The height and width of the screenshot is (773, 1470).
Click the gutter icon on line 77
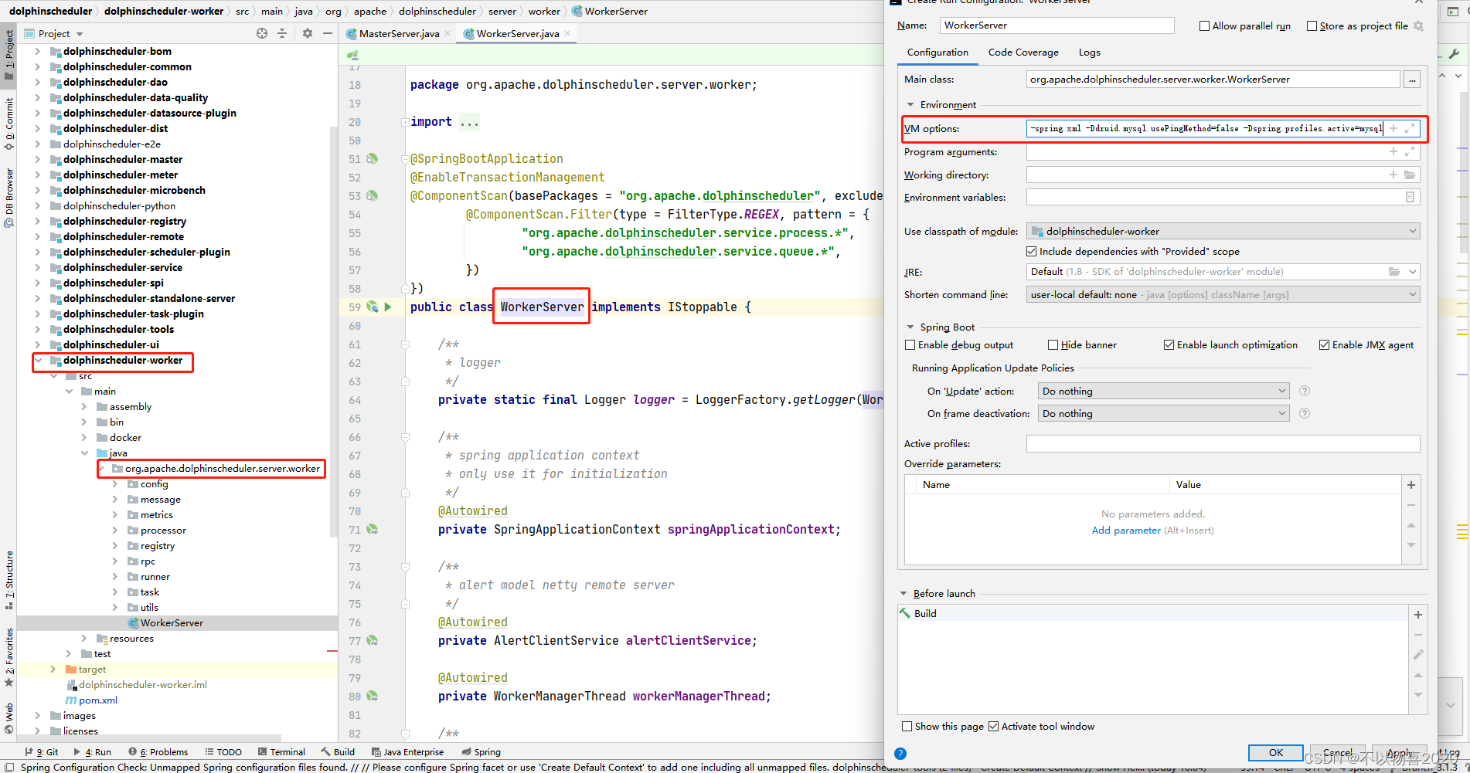(x=373, y=640)
